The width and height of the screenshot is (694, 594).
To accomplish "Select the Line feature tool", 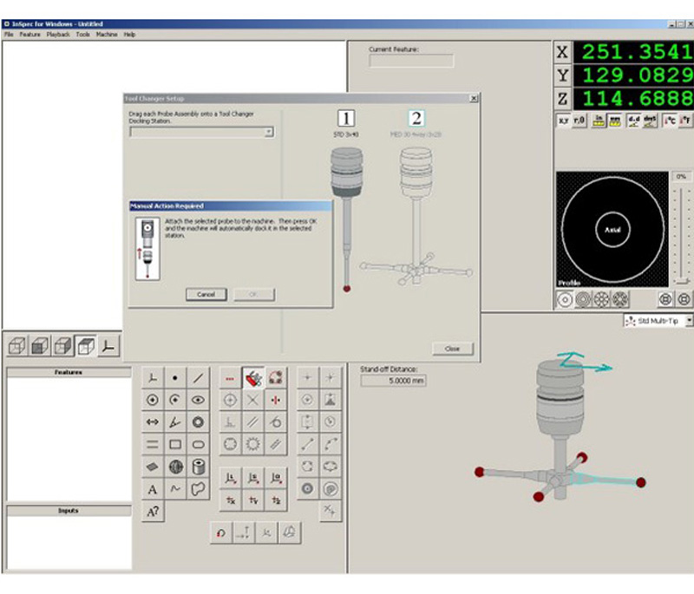I will point(198,378).
